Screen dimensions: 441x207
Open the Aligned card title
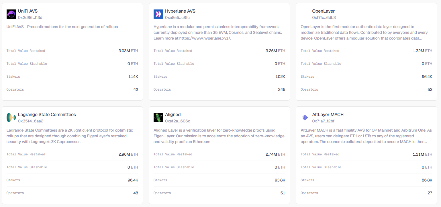[173, 115]
